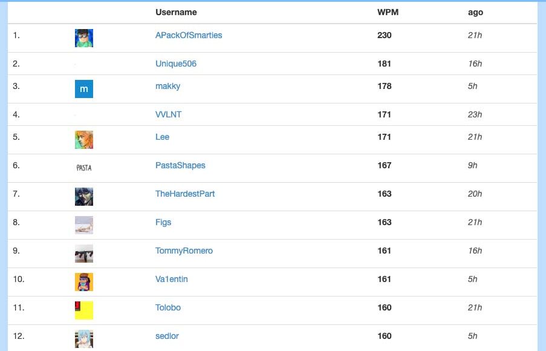Screen dimensions: 546x351
Task: Open APackOfSmarties avatar image
Action: pyautogui.click(x=84, y=38)
